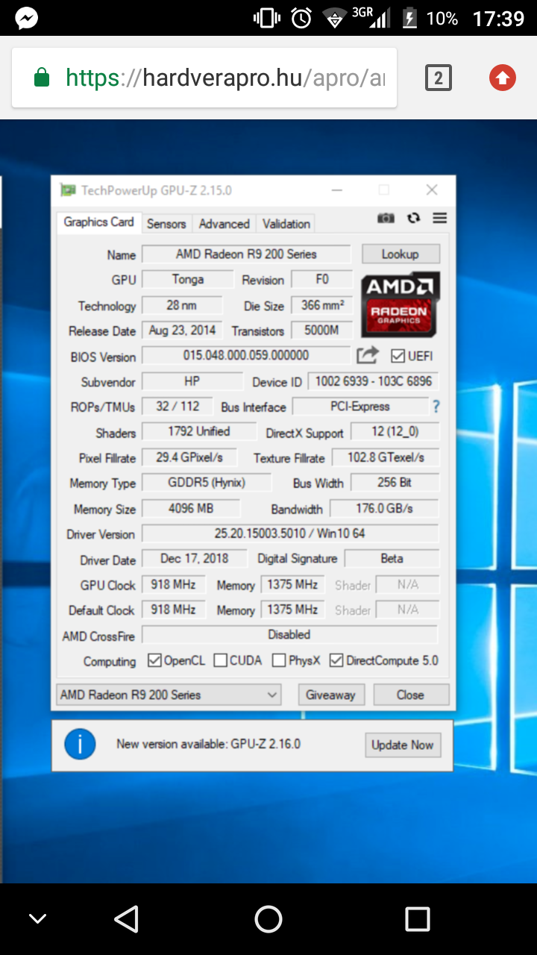The width and height of the screenshot is (537, 955).
Task: Click the Lookup button
Action: tap(401, 254)
